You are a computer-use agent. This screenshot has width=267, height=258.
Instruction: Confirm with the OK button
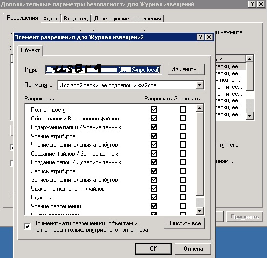pyautogui.click(x=153, y=249)
